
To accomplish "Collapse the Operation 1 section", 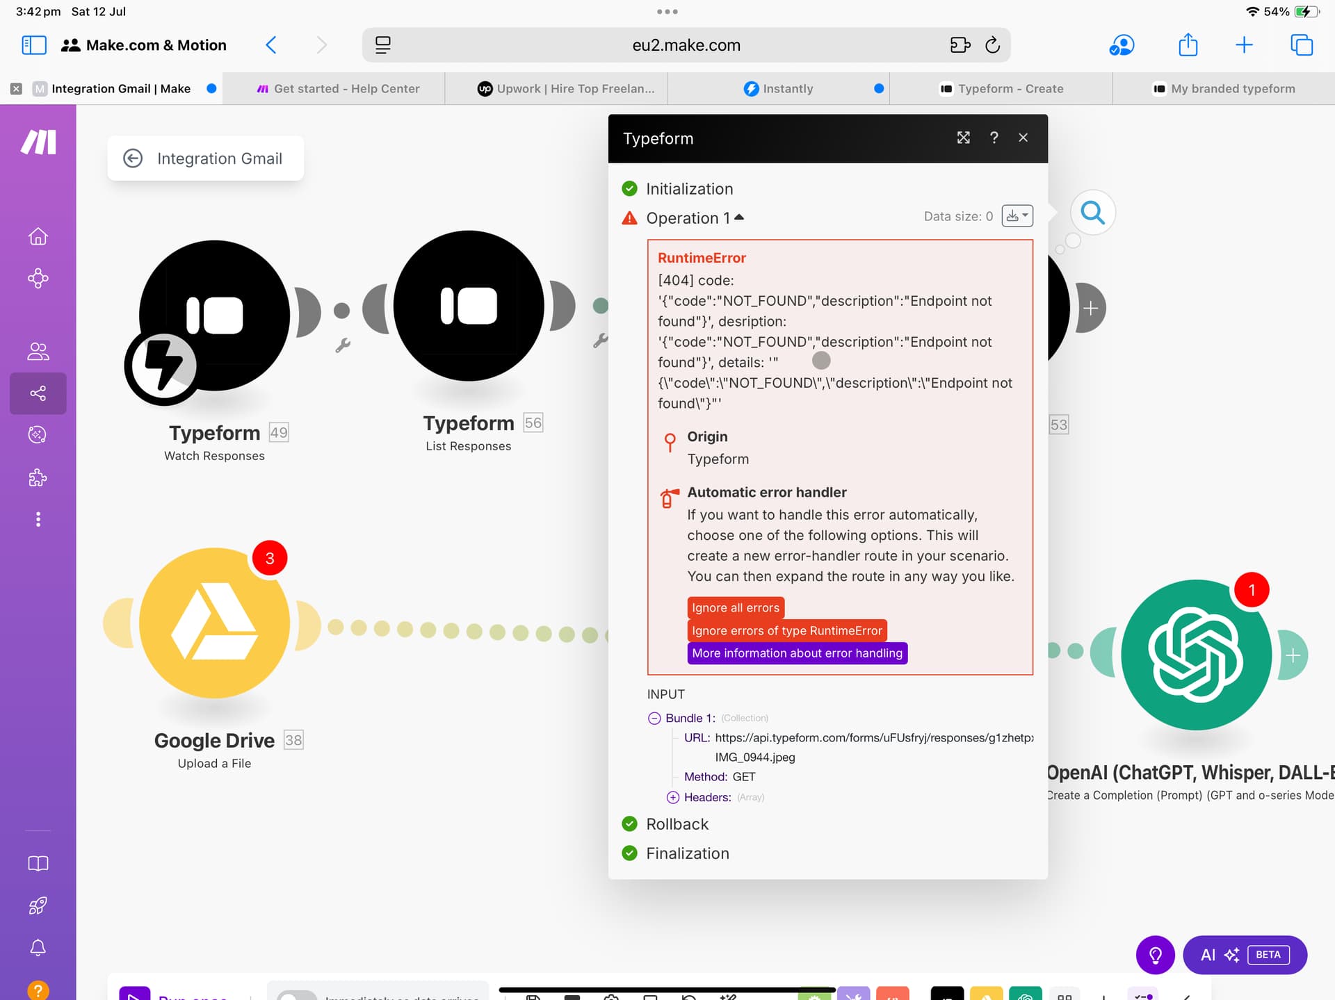I will [695, 218].
